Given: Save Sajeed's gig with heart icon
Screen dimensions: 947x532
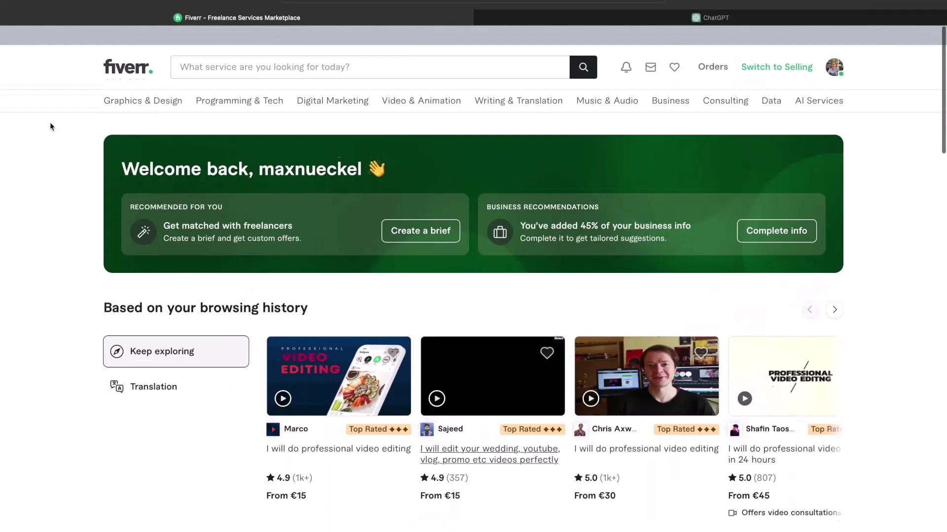Looking at the screenshot, I should click(547, 353).
